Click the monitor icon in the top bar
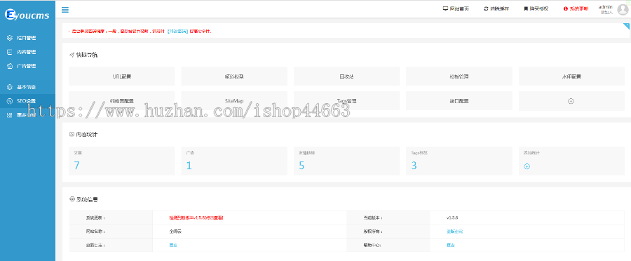This screenshot has height=261, width=631. (445, 8)
